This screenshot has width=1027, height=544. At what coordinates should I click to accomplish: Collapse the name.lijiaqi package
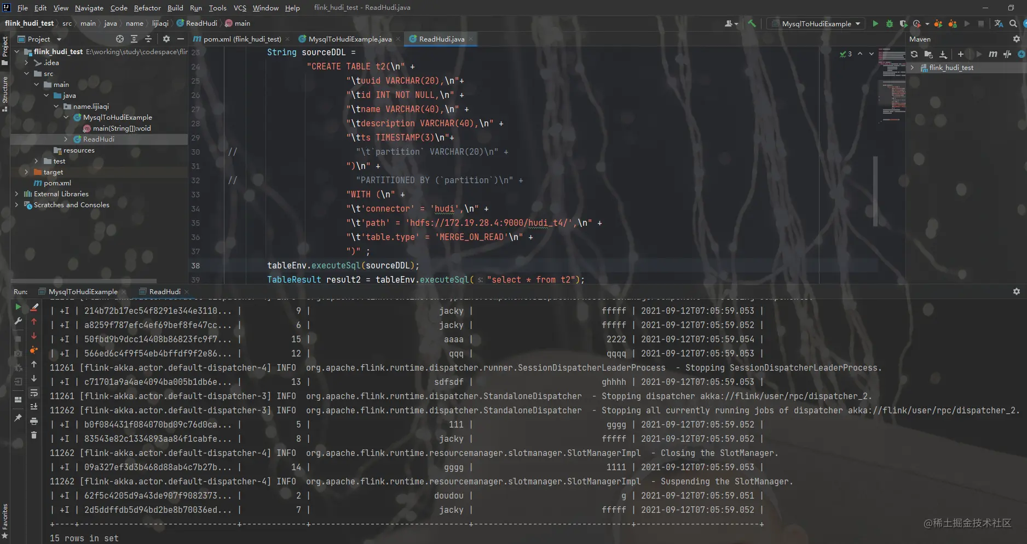pos(56,107)
